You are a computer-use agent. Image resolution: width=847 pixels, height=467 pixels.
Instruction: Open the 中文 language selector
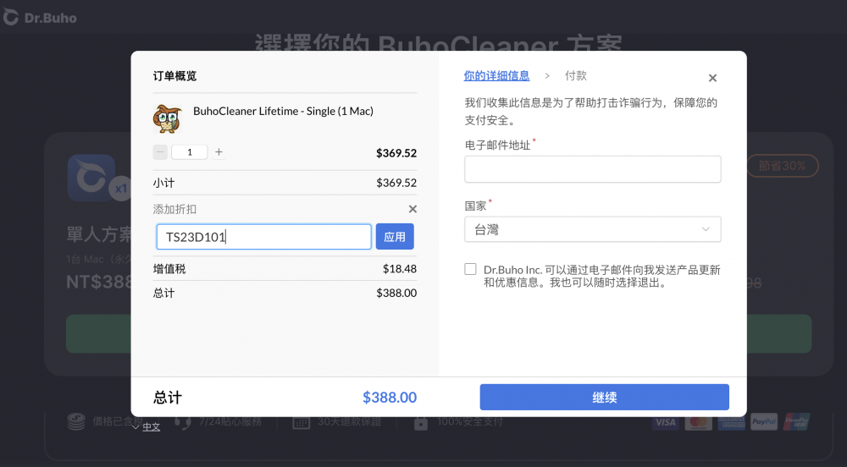pos(147,427)
